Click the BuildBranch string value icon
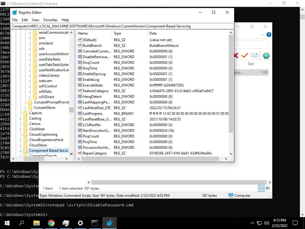Viewport: 305px width, 229px height. click(x=80, y=45)
